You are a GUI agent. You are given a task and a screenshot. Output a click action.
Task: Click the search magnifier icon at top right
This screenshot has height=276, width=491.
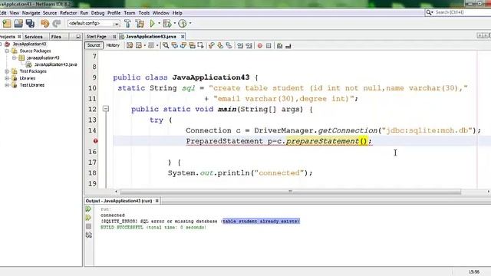[x=429, y=12]
